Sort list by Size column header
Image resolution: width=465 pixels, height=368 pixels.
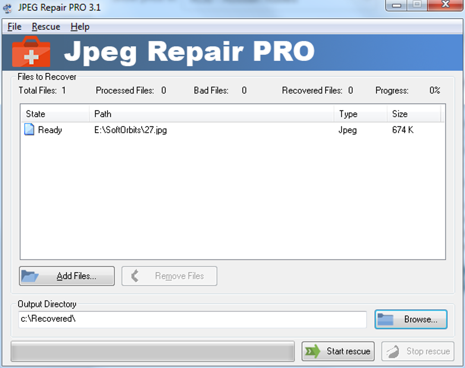pyautogui.click(x=413, y=114)
